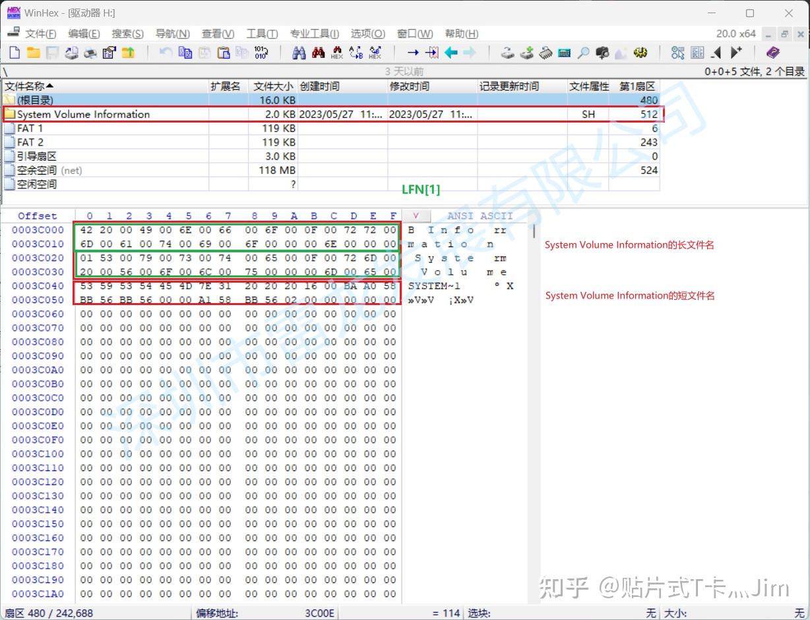Select the System Volume Information folder row
This screenshot has width=810, height=620.
(x=331, y=114)
